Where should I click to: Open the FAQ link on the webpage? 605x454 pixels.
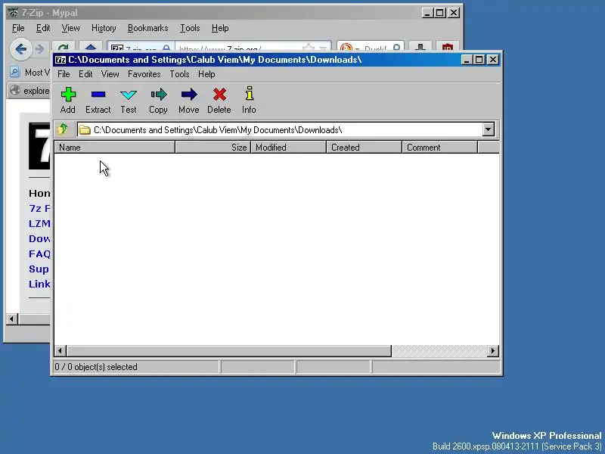pos(39,253)
